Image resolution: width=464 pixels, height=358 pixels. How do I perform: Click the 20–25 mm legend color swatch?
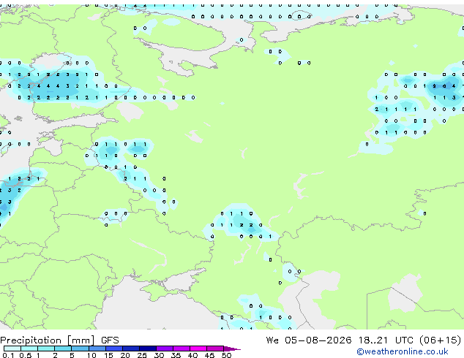[x=130, y=349]
